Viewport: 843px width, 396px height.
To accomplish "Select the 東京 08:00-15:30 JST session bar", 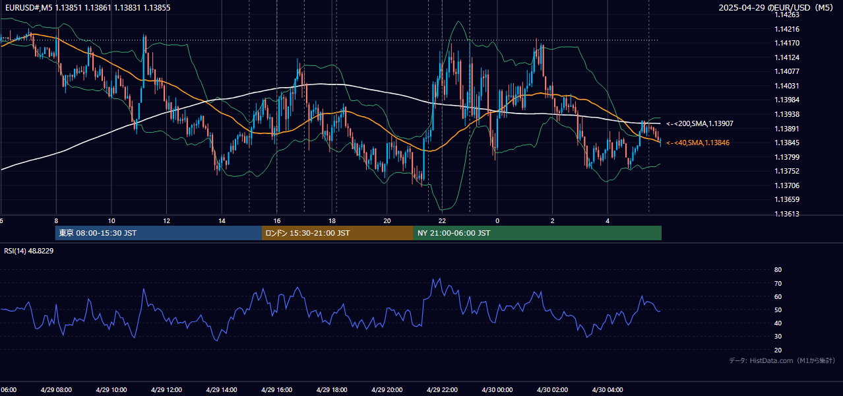I will 158,233.
